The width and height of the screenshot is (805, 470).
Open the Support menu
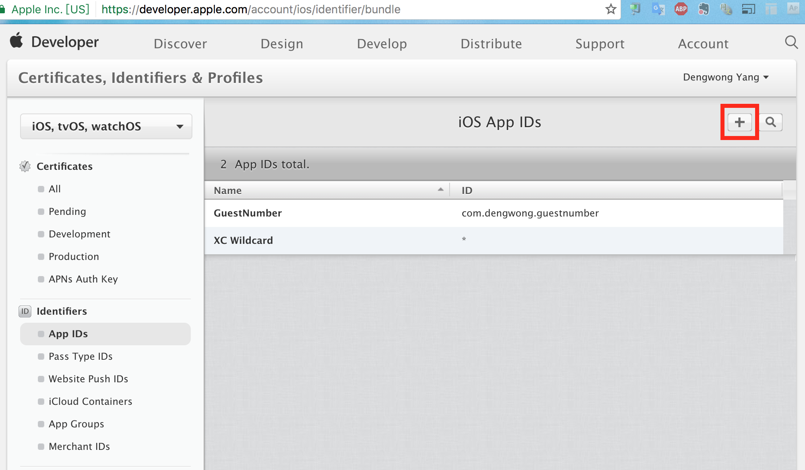600,43
